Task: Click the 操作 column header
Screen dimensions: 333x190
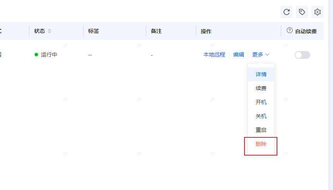Action: pos(206,31)
